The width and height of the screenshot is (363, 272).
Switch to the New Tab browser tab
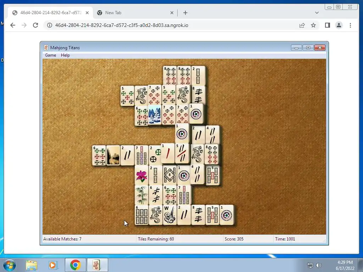coord(135,13)
